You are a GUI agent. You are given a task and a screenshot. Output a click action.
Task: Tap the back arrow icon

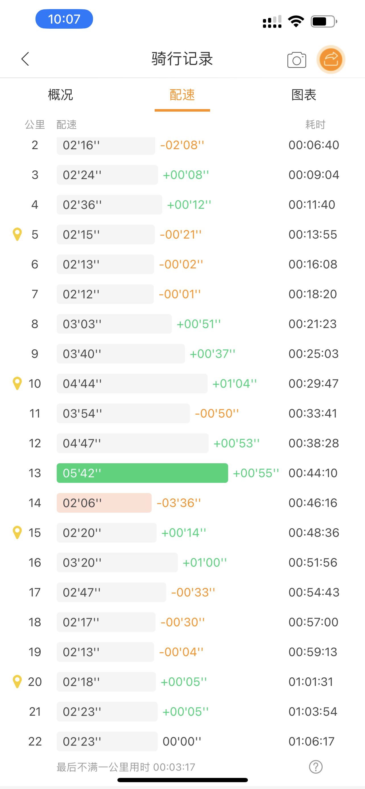tap(25, 59)
